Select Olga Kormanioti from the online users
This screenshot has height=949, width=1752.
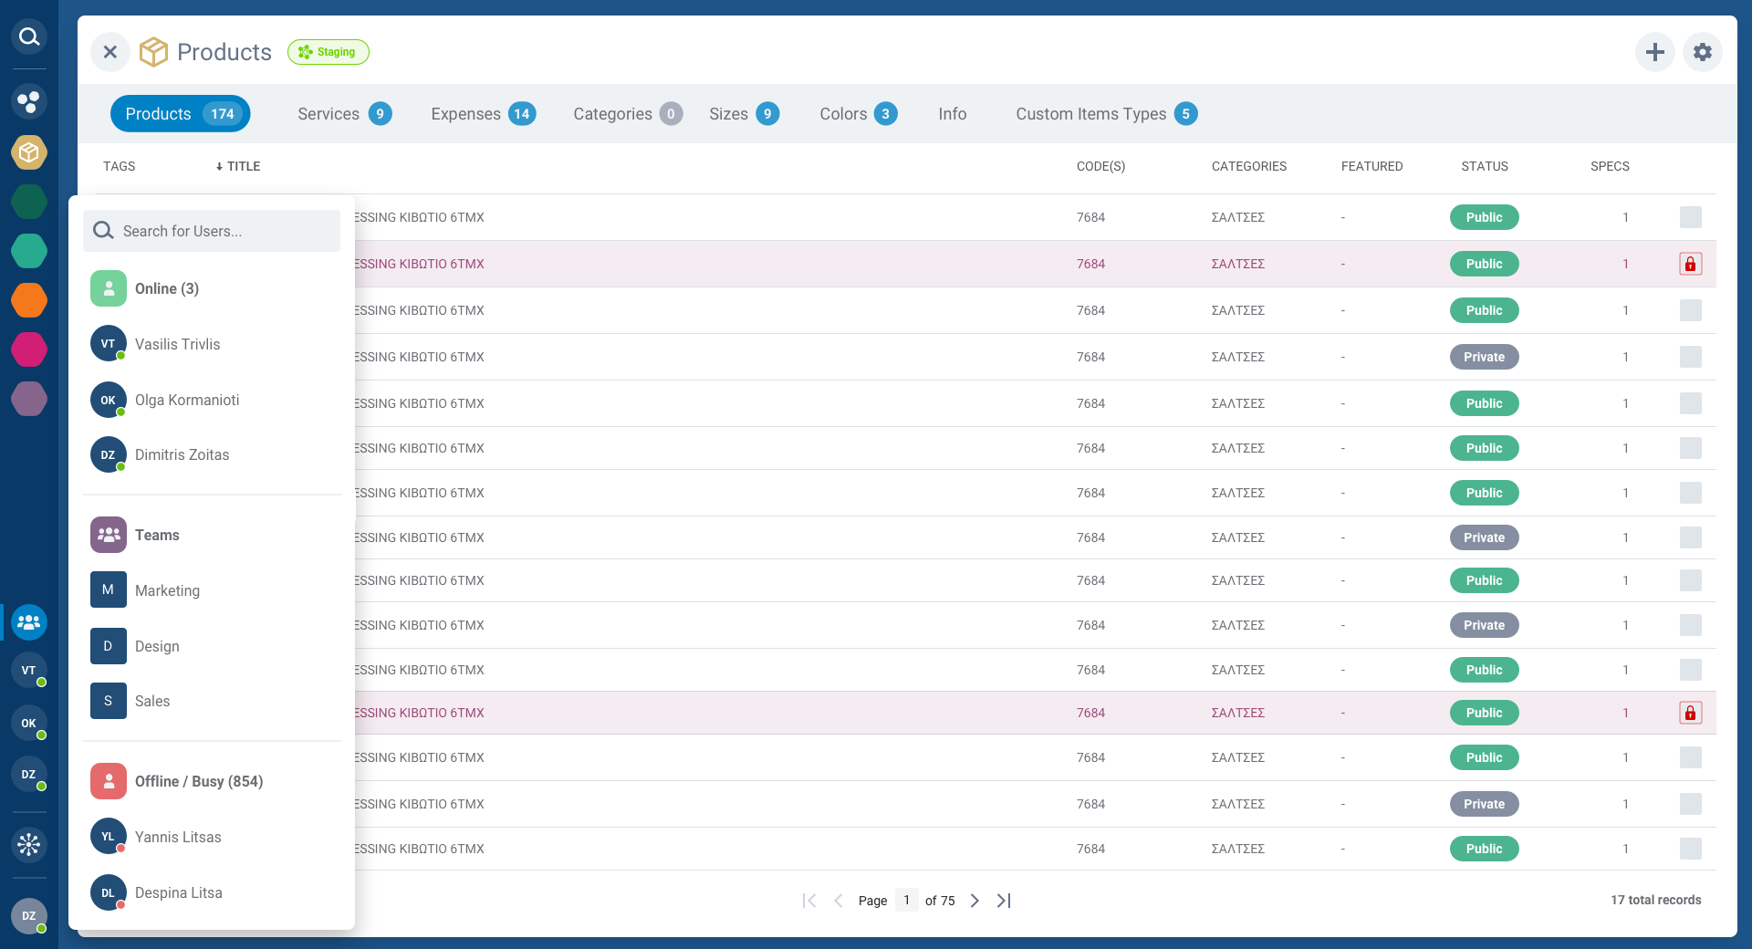187,400
